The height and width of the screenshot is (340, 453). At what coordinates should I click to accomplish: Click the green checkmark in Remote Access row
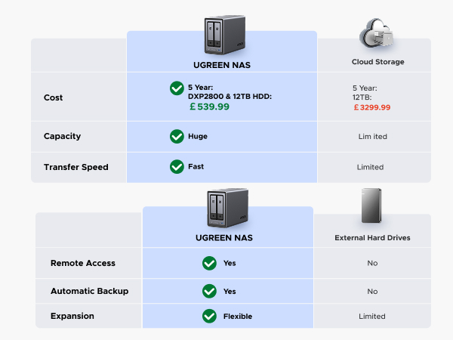(x=209, y=264)
